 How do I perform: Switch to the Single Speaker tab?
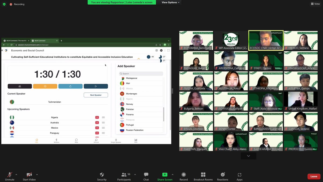click(x=116, y=141)
